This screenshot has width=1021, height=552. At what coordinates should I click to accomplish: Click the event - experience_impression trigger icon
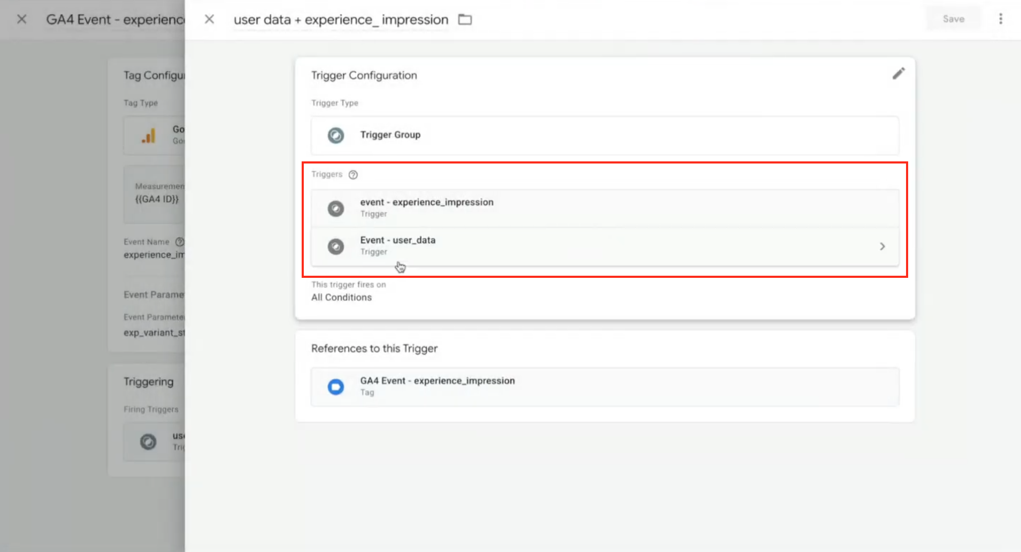click(336, 208)
